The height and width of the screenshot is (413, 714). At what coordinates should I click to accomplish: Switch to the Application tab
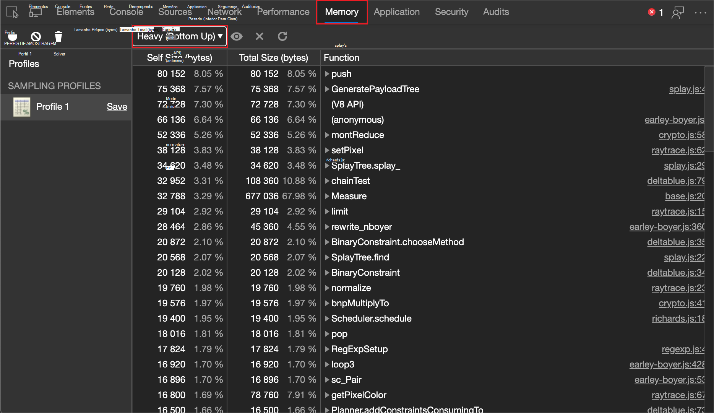tap(396, 12)
